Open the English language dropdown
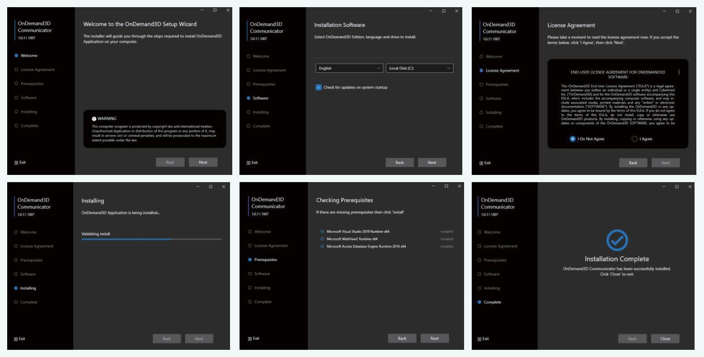 [349, 68]
